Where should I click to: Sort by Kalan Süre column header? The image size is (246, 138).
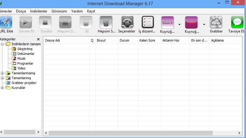coord(149,40)
